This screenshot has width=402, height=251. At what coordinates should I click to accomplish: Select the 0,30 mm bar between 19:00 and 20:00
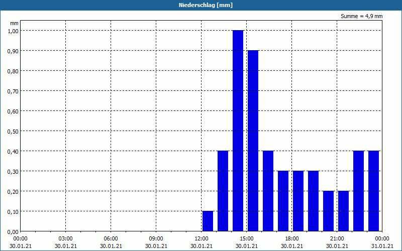point(313,201)
